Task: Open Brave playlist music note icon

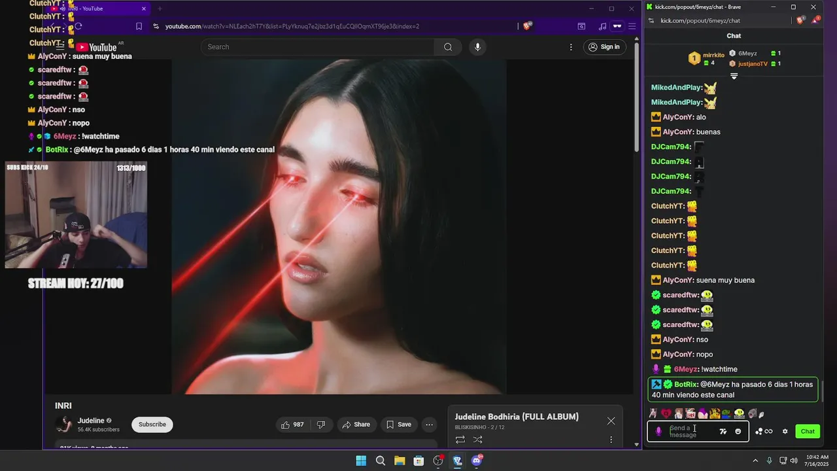Action: click(602, 26)
